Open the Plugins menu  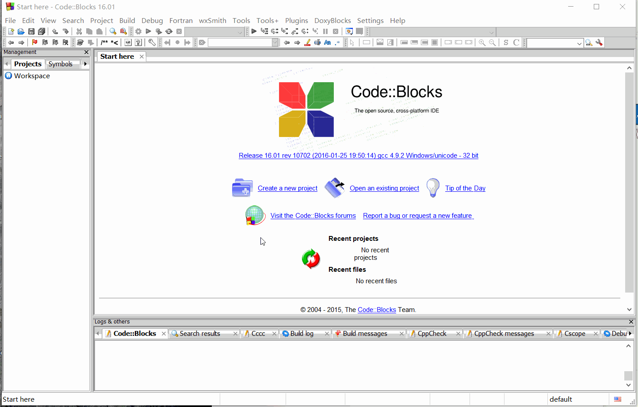(x=297, y=20)
